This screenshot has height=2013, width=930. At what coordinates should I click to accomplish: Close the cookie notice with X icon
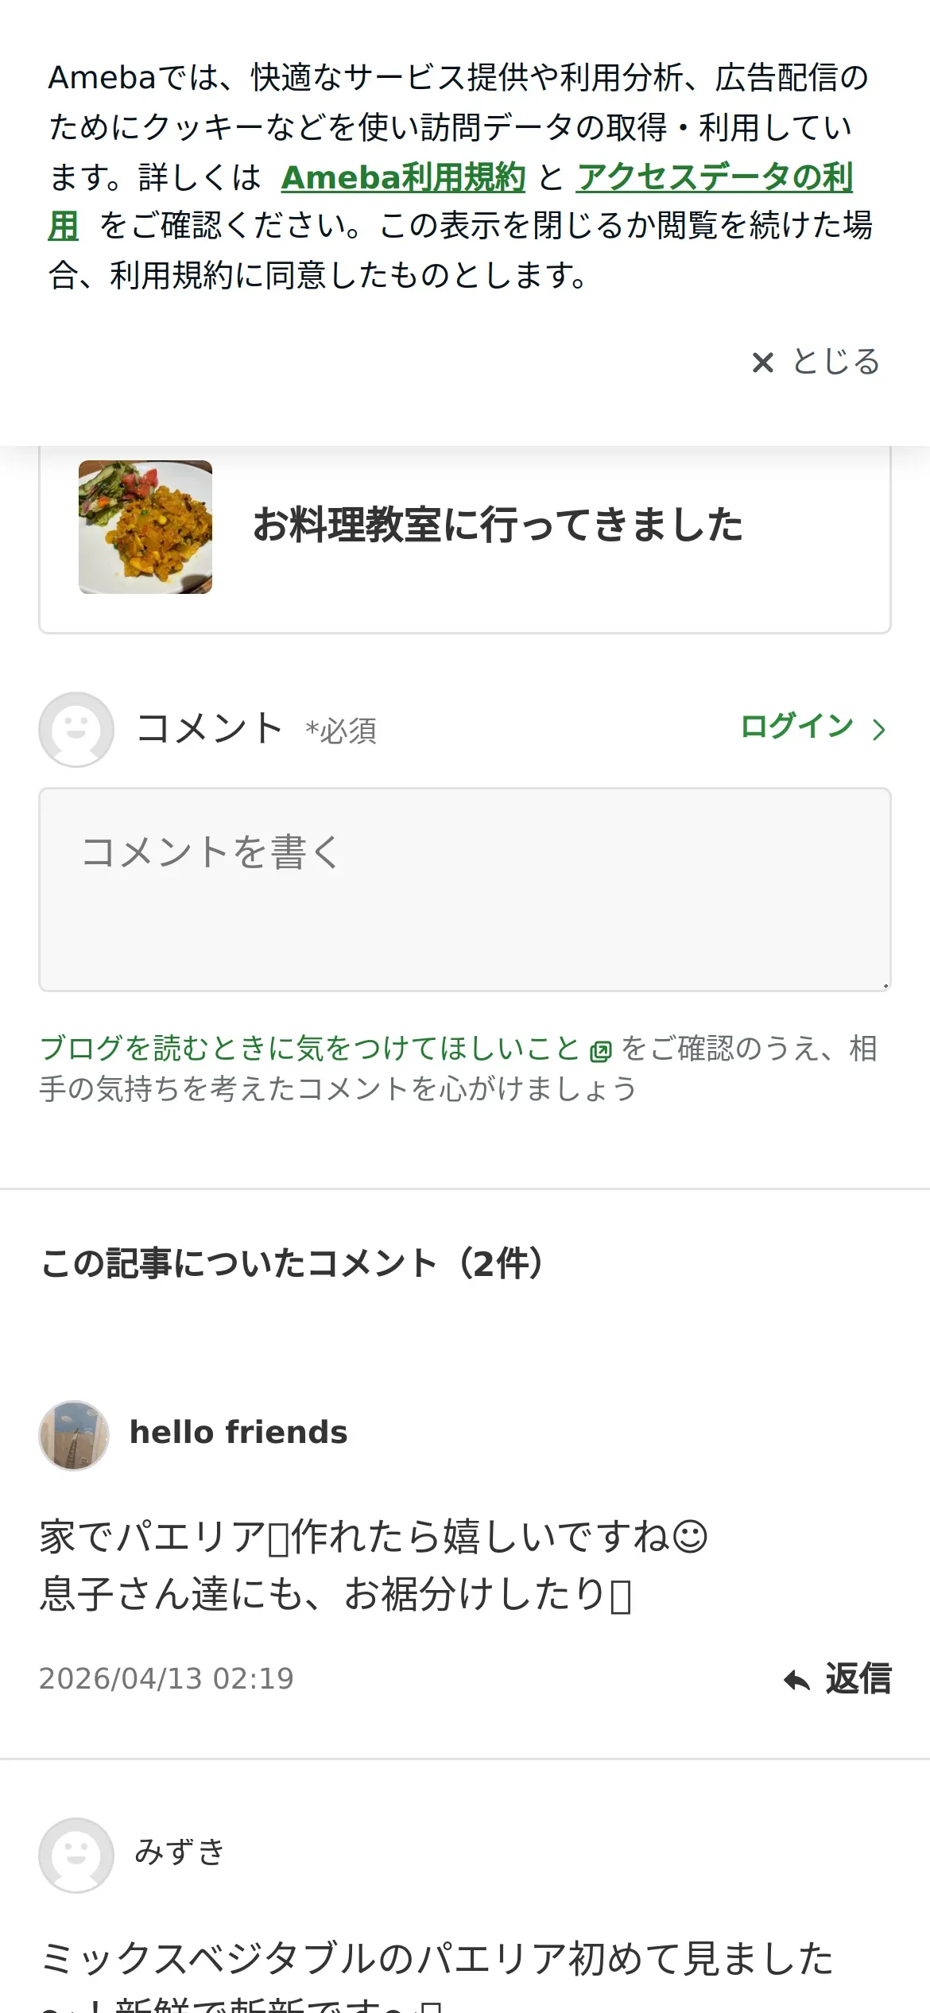(762, 363)
